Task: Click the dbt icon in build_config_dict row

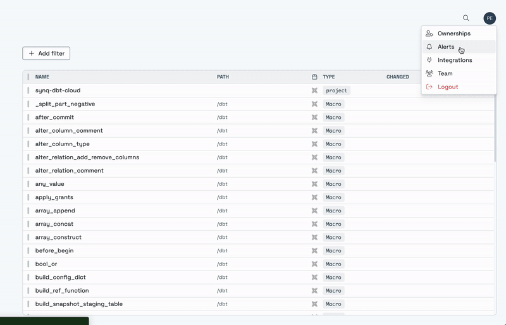Action: 314,277
